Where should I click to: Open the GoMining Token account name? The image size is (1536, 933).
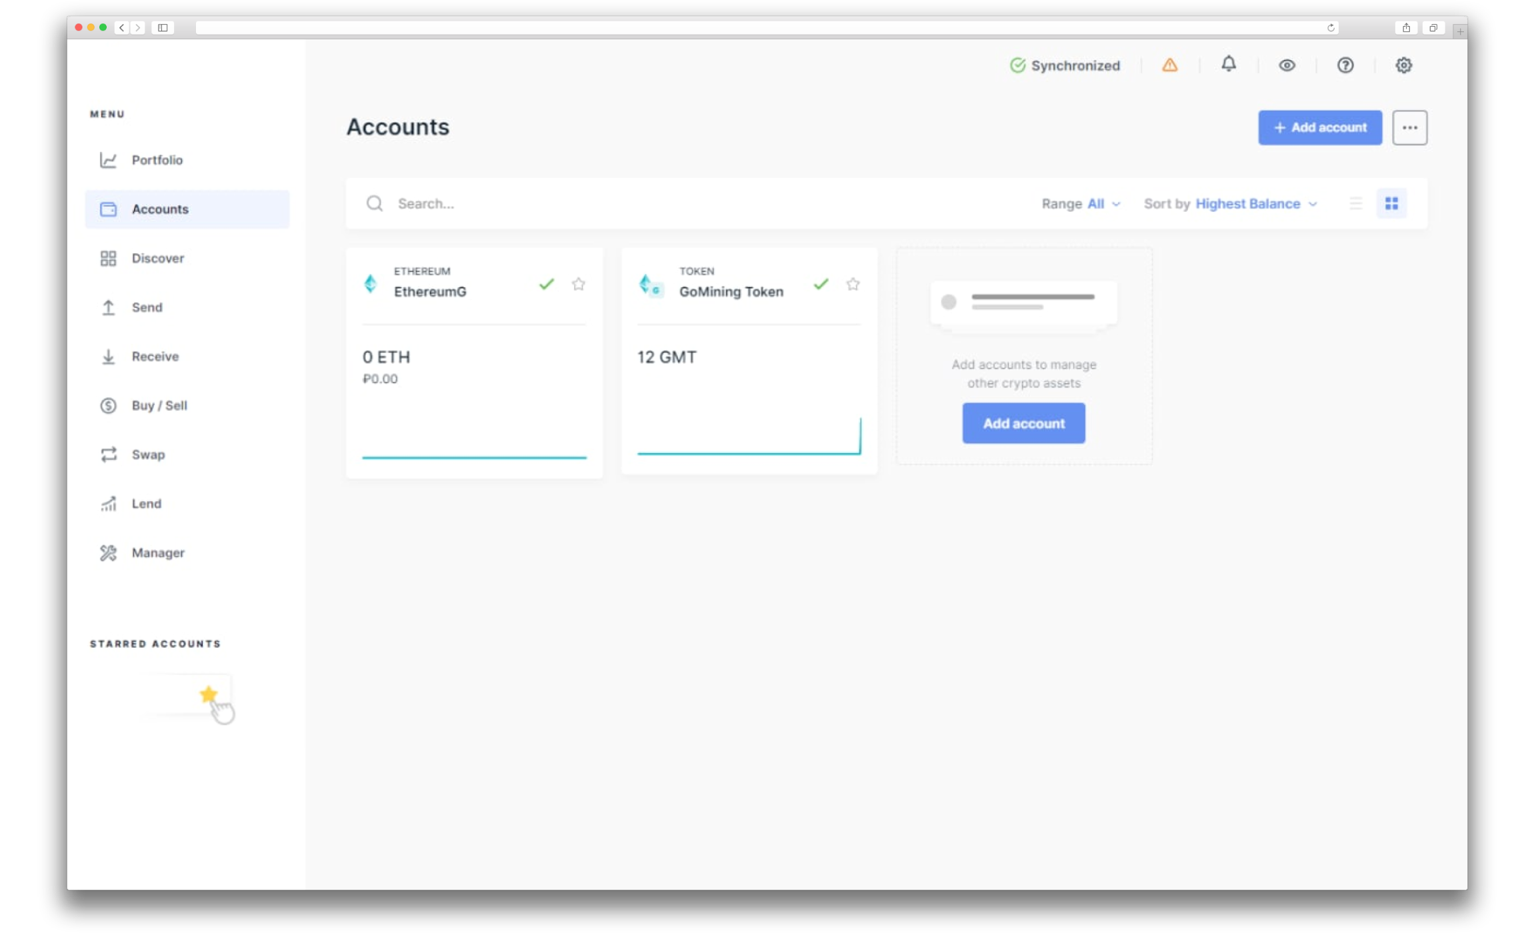pyautogui.click(x=731, y=292)
